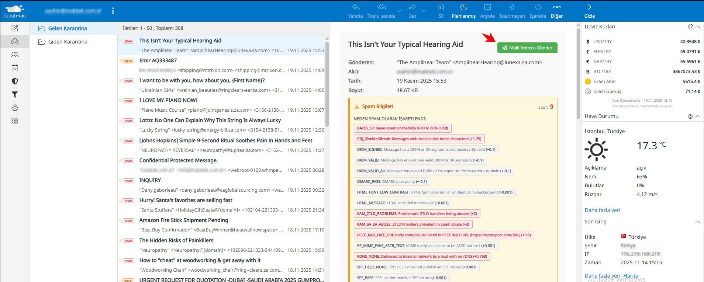
Task: Open the vertical dots account menu
Action: 113,11
